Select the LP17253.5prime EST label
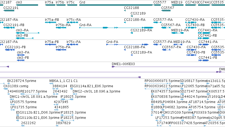Viewport: 225px width, 127px height. tap(168, 118)
